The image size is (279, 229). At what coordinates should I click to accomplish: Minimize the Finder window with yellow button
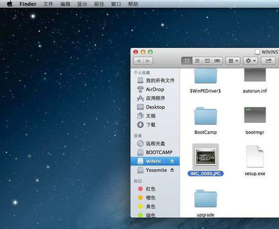143,52
